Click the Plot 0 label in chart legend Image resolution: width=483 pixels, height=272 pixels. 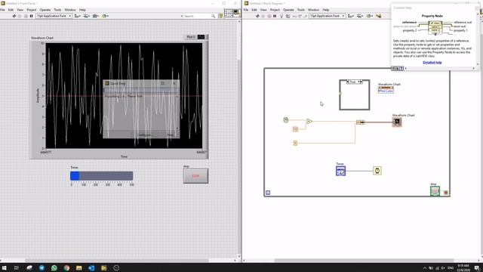point(190,37)
